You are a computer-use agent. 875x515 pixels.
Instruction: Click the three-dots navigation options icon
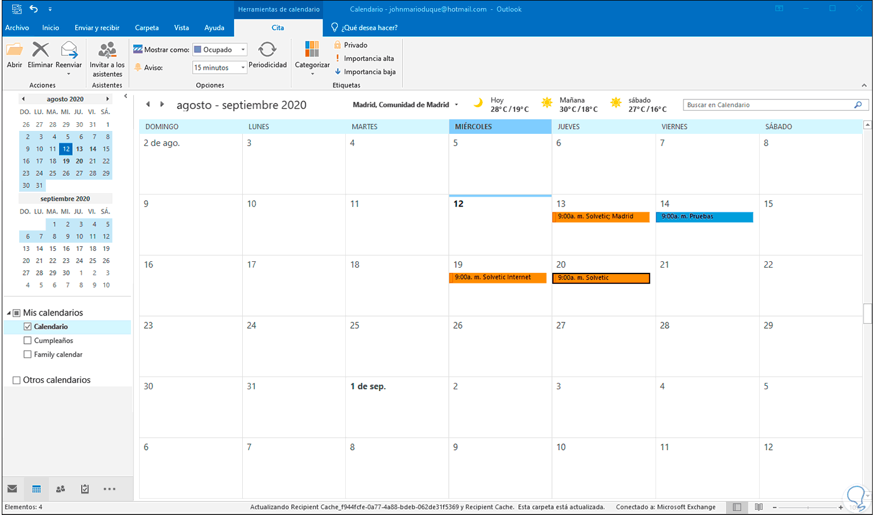(x=109, y=489)
